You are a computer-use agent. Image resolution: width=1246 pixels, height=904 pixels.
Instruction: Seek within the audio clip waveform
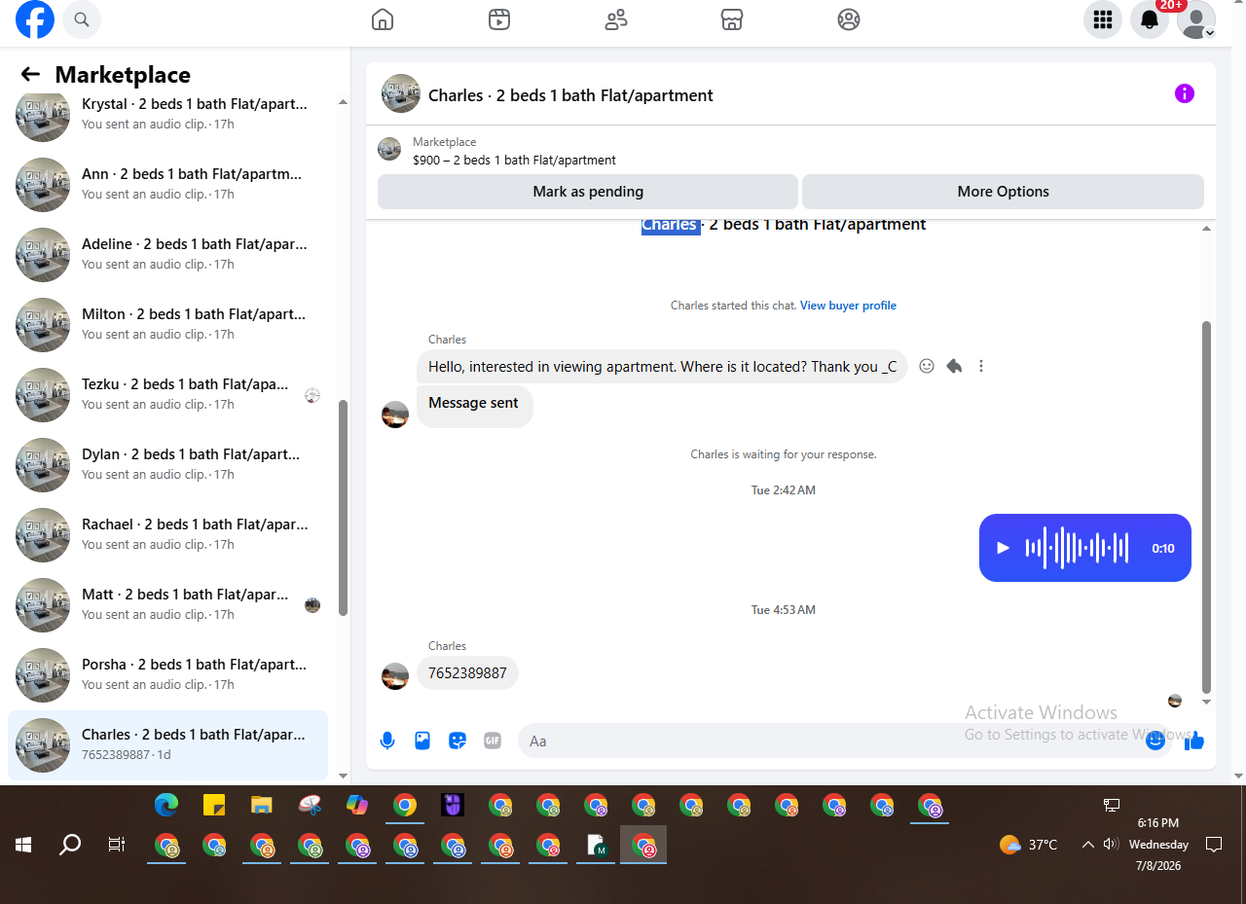1077,548
